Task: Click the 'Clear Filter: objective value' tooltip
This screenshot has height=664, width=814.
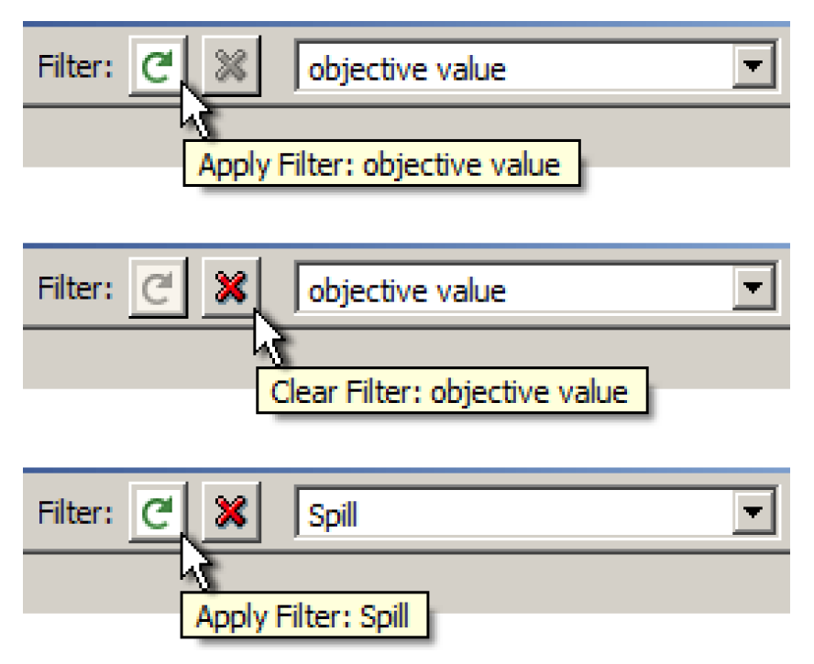Action: 450,392
